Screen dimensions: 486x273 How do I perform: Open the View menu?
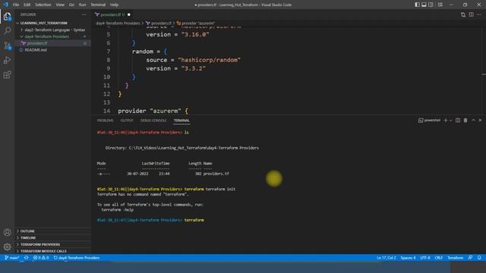tap(60, 5)
